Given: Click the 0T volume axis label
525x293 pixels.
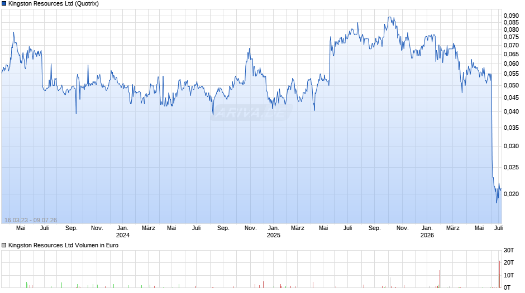Looking at the screenshot, I should pyautogui.click(x=507, y=287).
